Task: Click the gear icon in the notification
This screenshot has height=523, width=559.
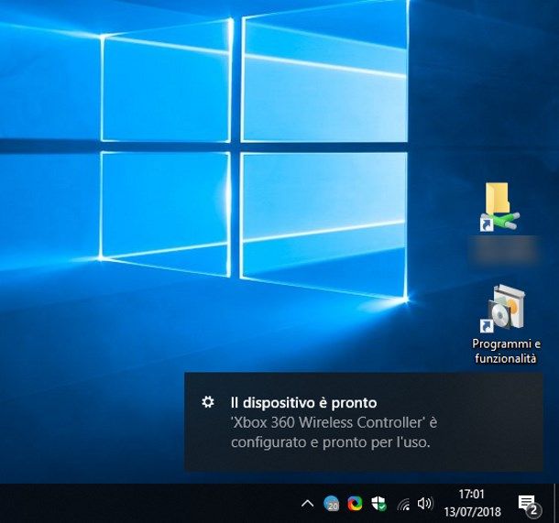Action: [x=208, y=402]
